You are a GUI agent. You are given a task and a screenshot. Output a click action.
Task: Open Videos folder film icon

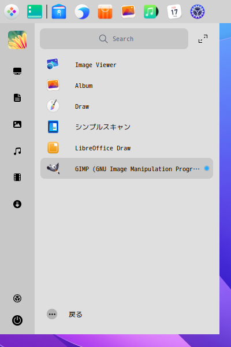tap(17, 178)
